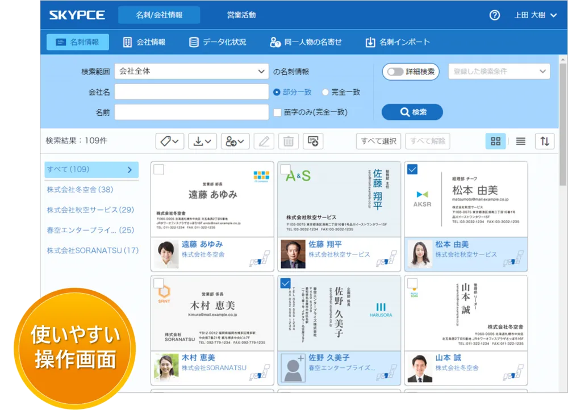The width and height of the screenshot is (568, 410).
Task: Check the 山本 誠 card checkbox
Action: click(x=412, y=283)
